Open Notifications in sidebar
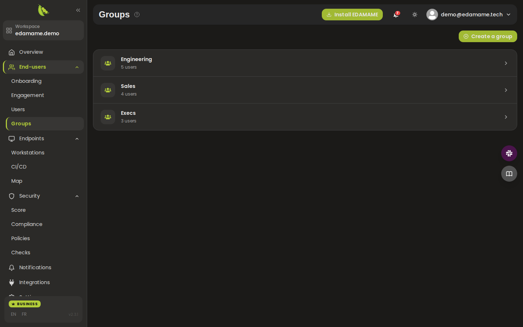The height and width of the screenshot is (327, 523). (x=43, y=267)
